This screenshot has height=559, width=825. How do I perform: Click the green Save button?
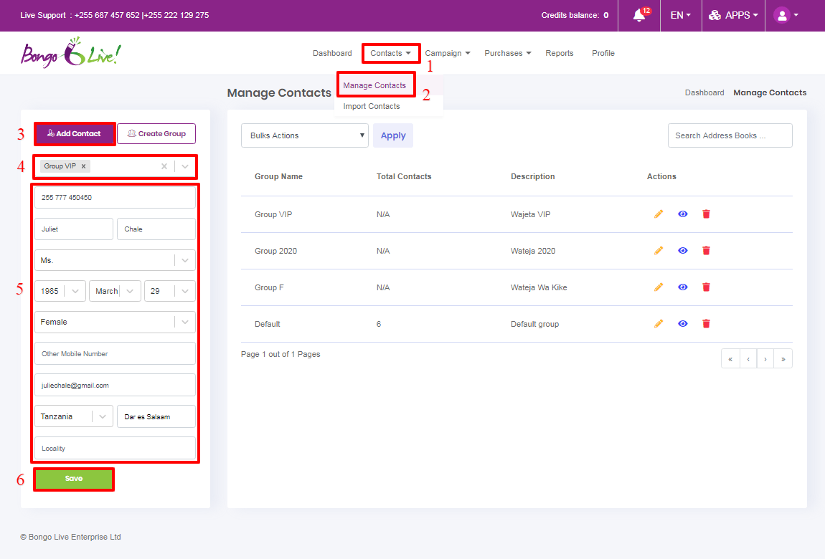74,479
